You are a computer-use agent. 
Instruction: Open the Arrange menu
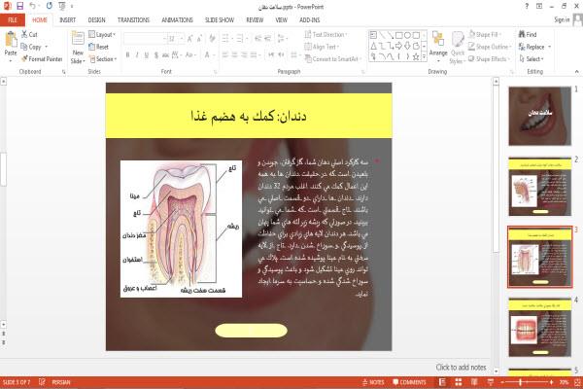click(x=438, y=46)
